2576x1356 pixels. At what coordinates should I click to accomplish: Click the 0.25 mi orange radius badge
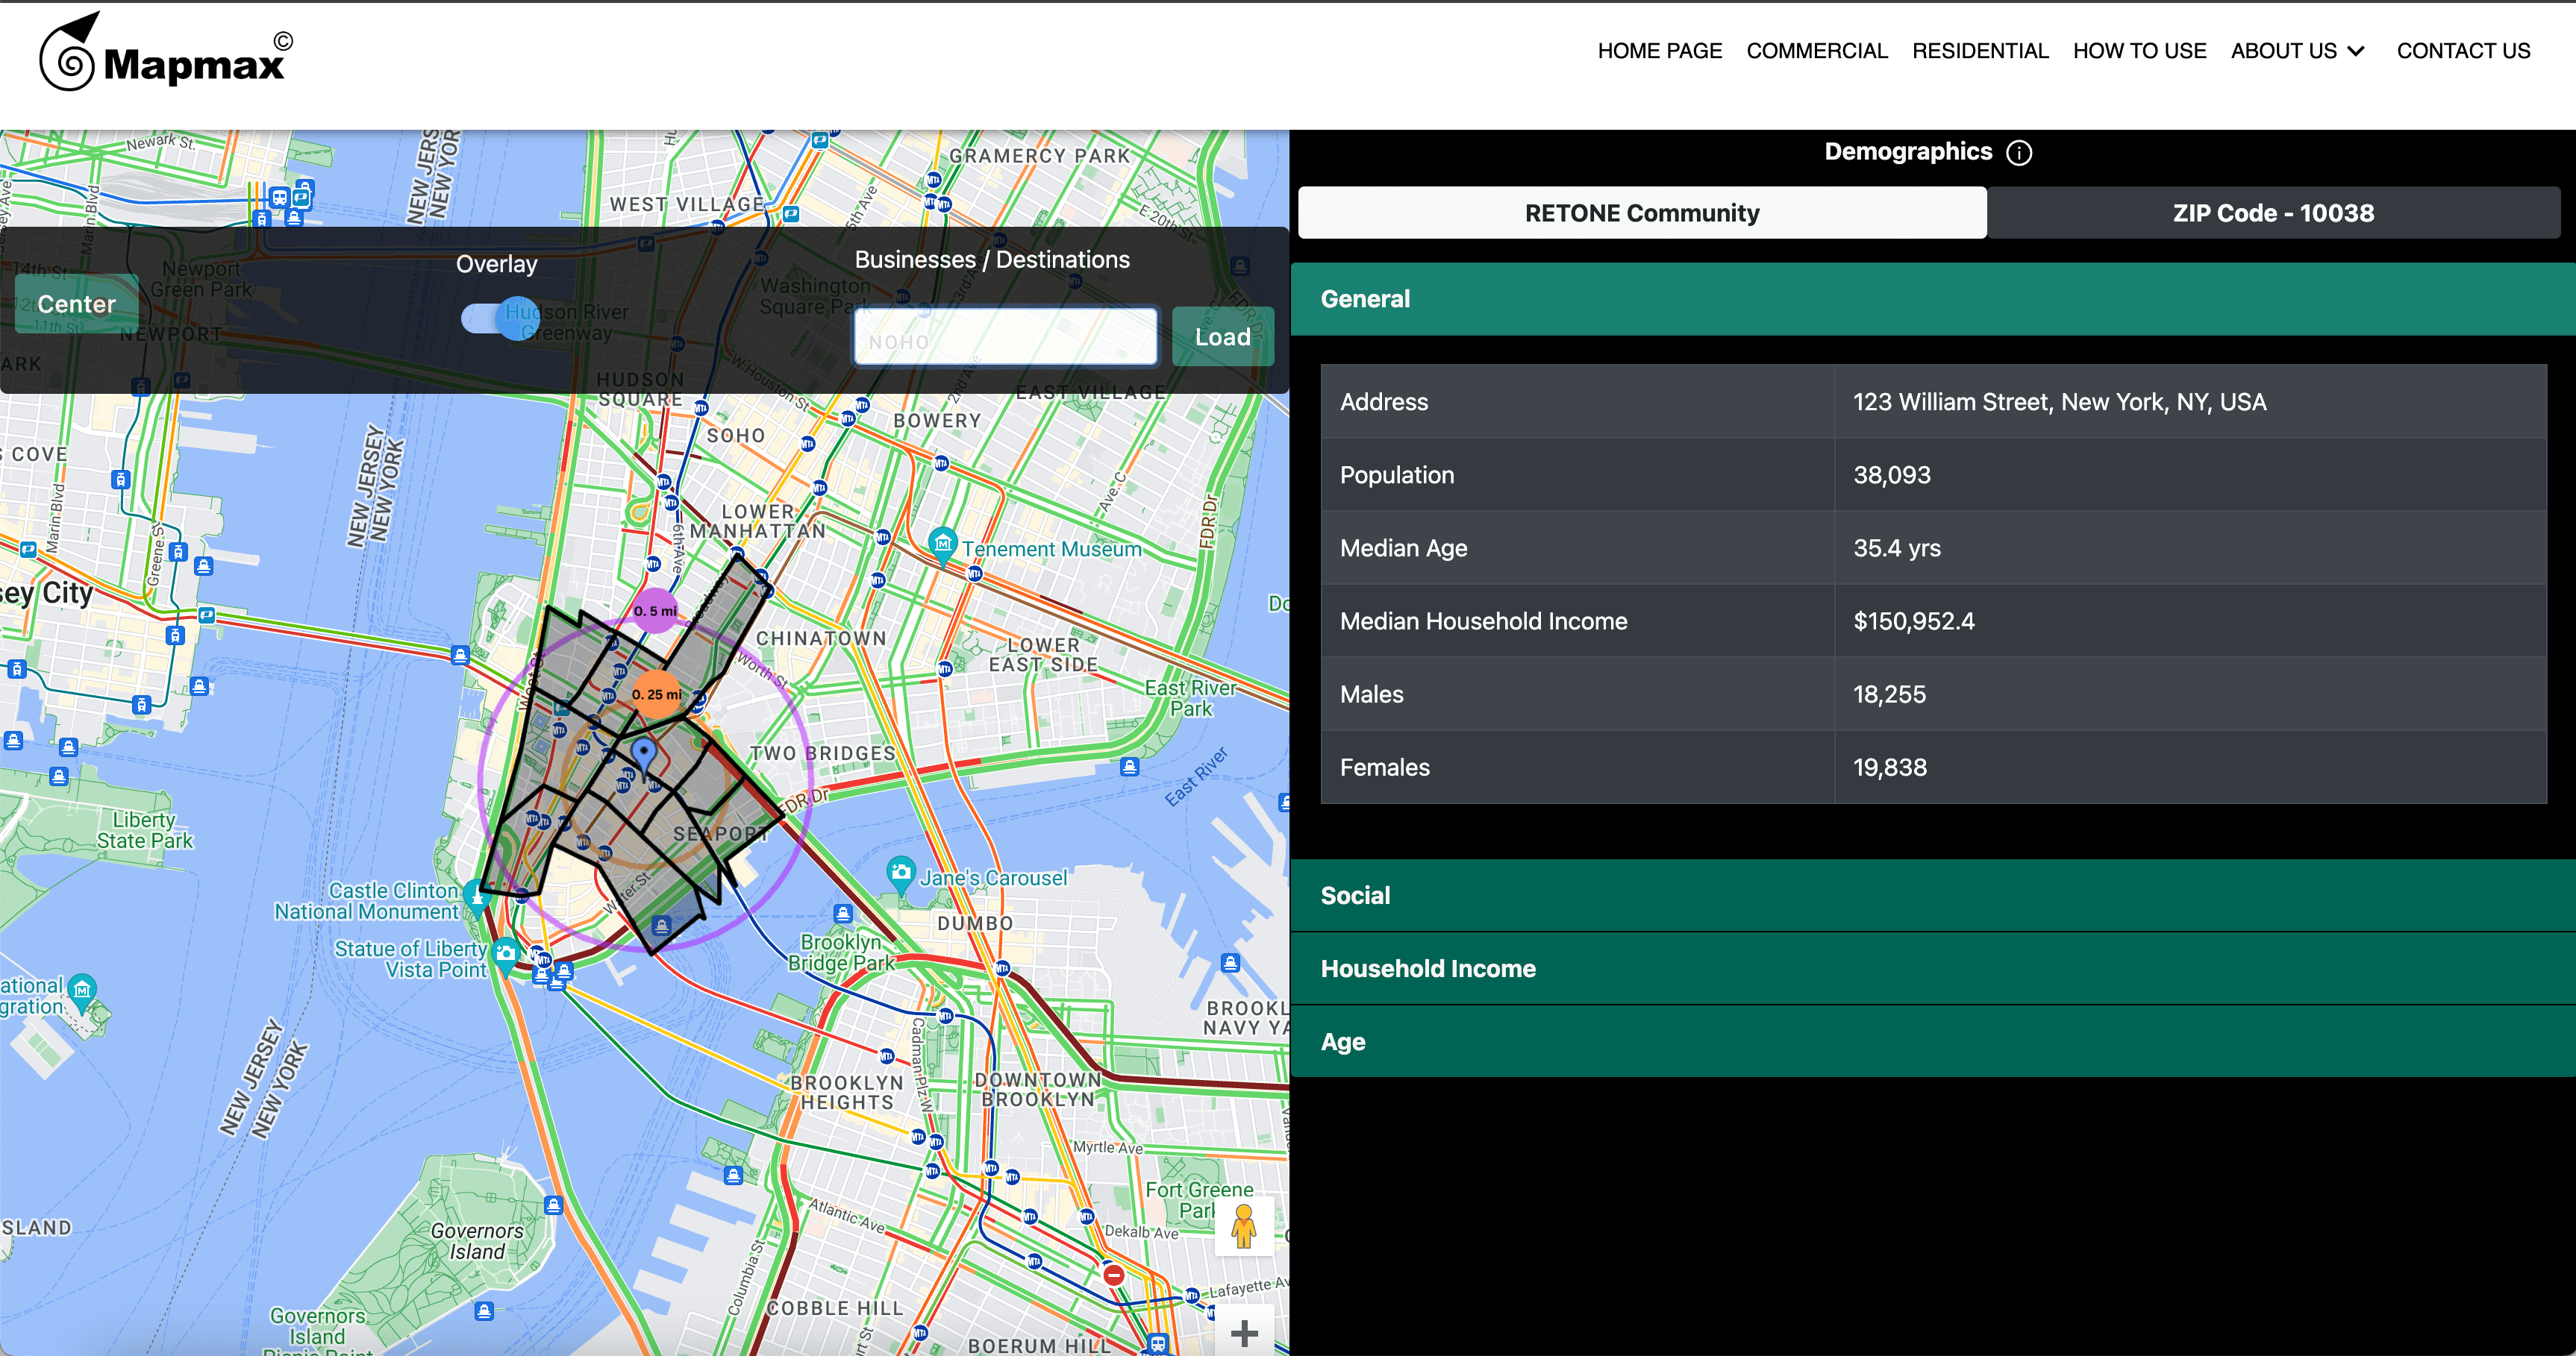657,694
